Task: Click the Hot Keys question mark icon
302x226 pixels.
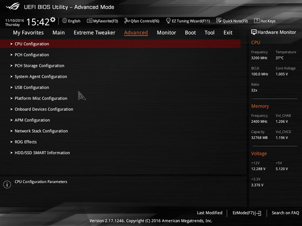Action: [257, 21]
